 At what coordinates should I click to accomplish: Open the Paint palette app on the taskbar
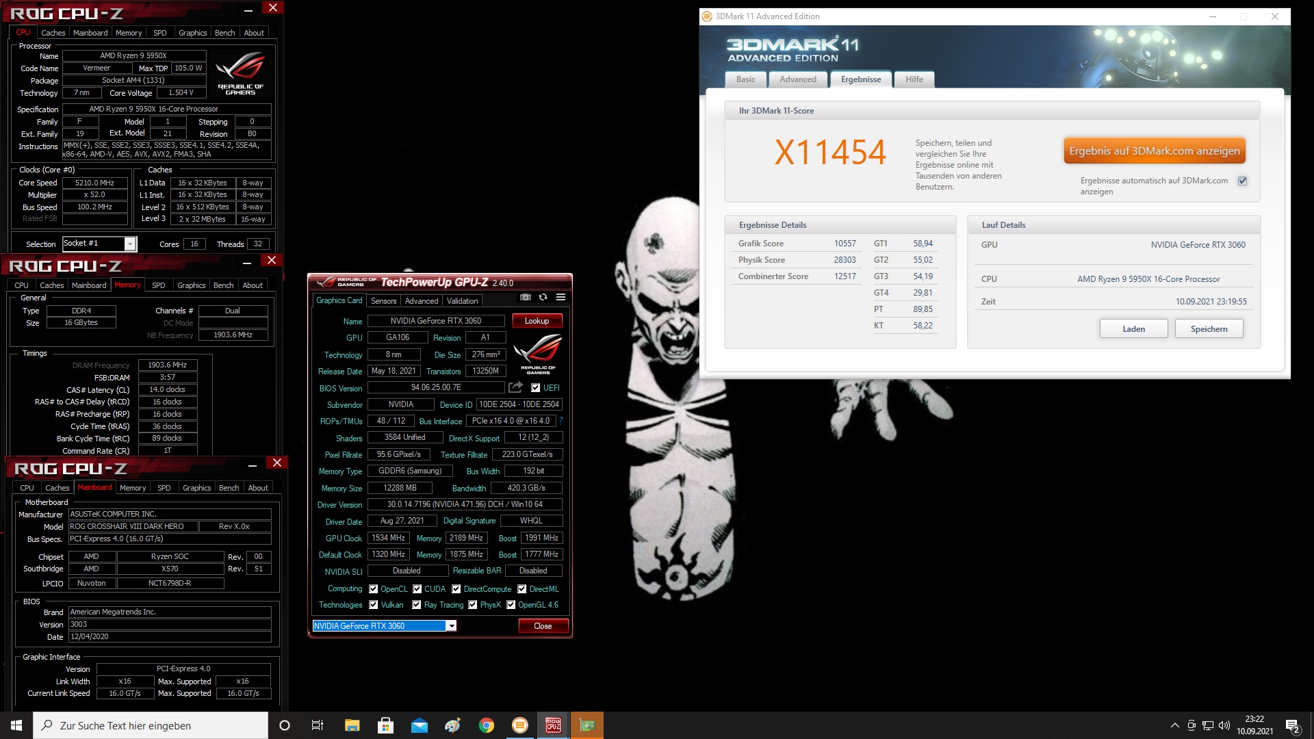tap(452, 725)
